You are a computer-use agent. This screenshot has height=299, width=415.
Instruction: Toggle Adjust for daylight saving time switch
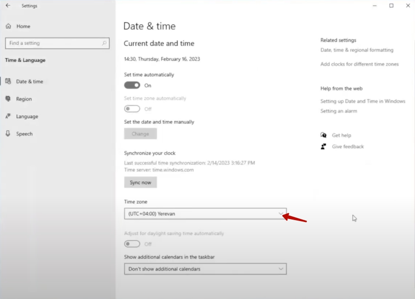pos(132,244)
